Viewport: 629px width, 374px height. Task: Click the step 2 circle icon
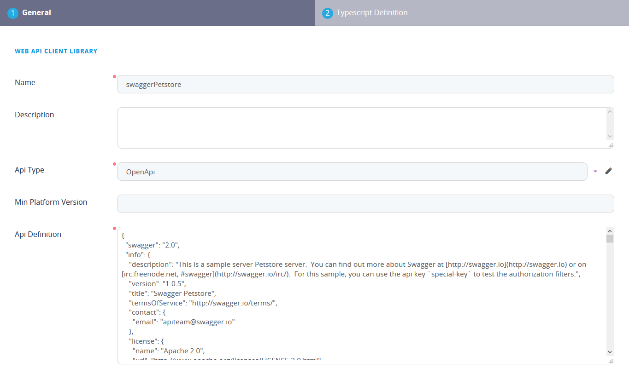tap(327, 12)
